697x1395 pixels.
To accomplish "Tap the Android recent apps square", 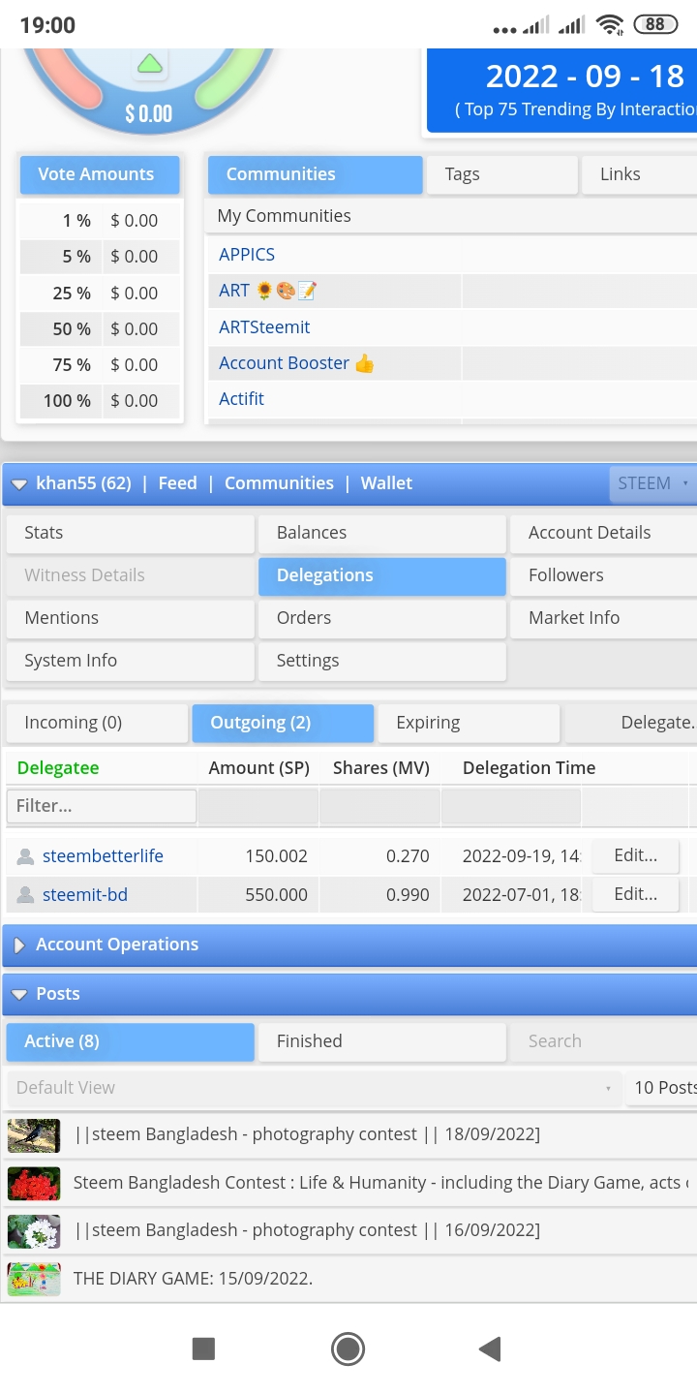I will (x=203, y=1348).
